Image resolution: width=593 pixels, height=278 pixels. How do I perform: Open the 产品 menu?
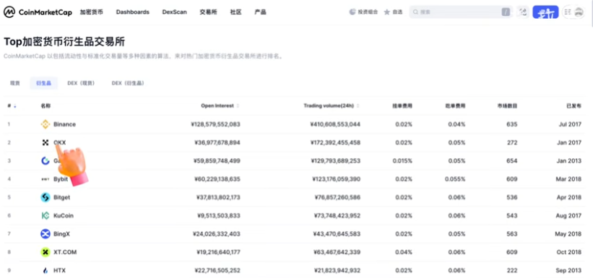[x=260, y=12]
